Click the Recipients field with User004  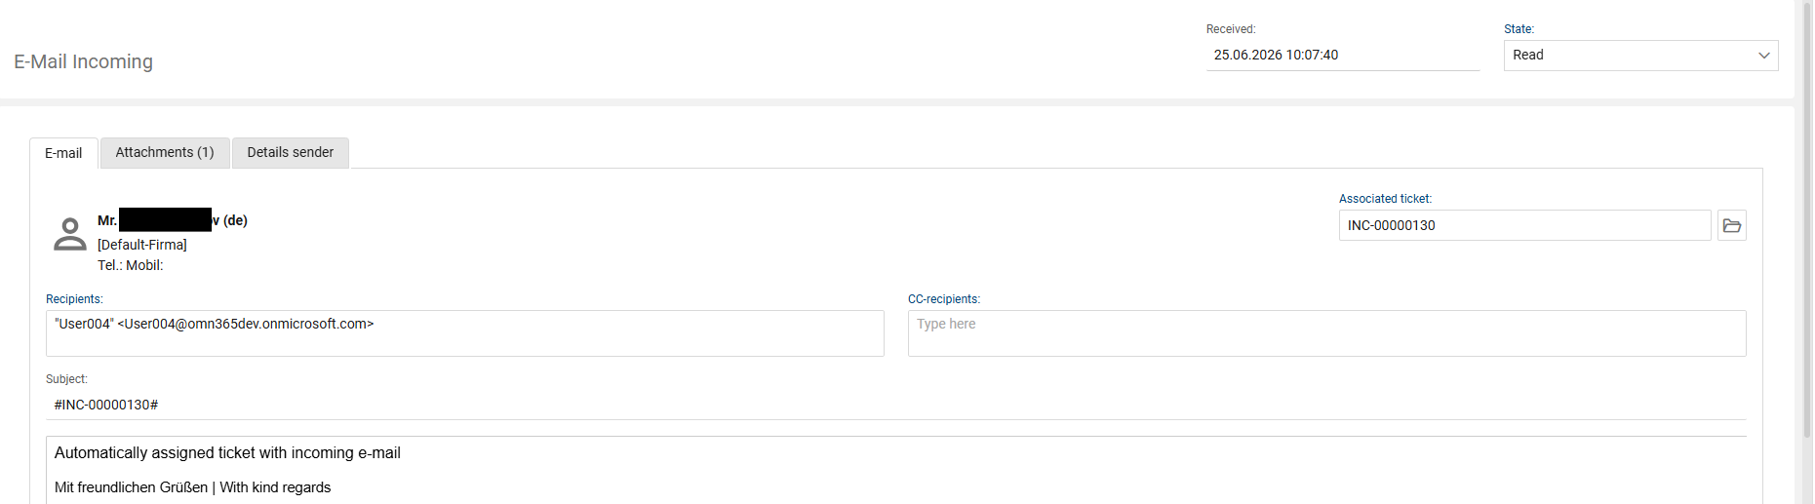click(x=464, y=333)
